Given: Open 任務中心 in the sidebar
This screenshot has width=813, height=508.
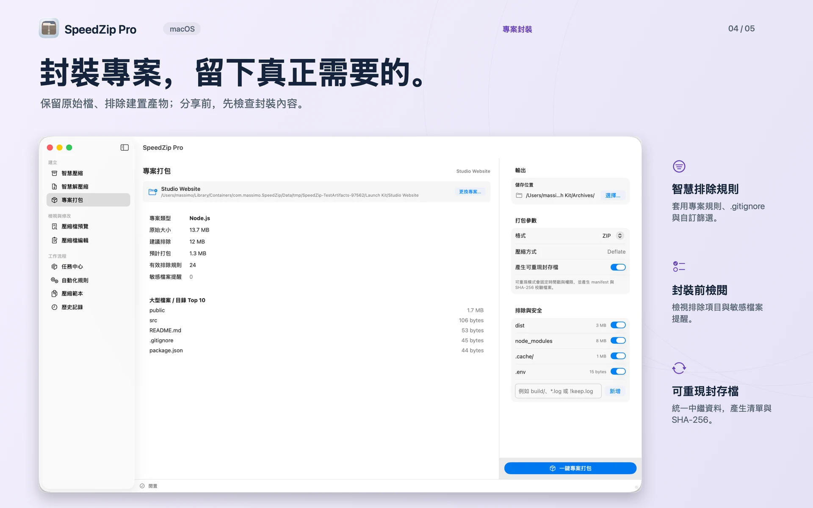Looking at the screenshot, I should (88, 267).
